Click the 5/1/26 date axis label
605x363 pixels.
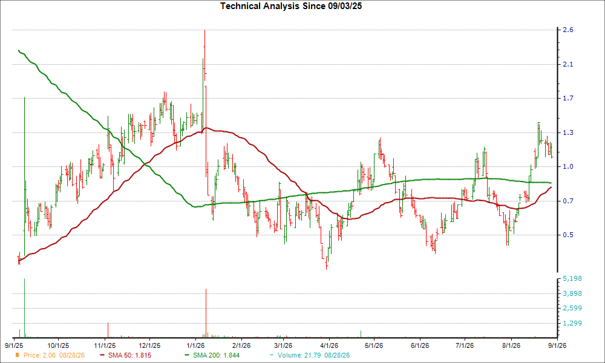374,345
